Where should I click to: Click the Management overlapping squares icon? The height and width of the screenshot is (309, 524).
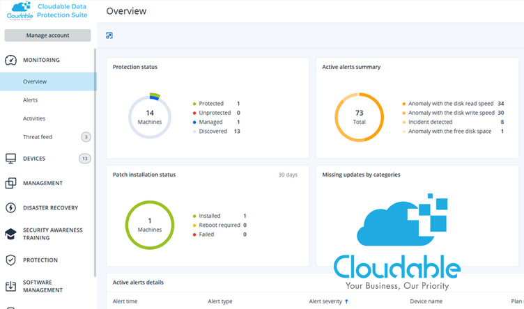(x=10, y=183)
